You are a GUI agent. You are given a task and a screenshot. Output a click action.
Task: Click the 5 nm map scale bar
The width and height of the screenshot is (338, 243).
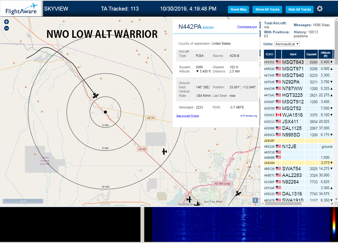[x=23, y=201]
